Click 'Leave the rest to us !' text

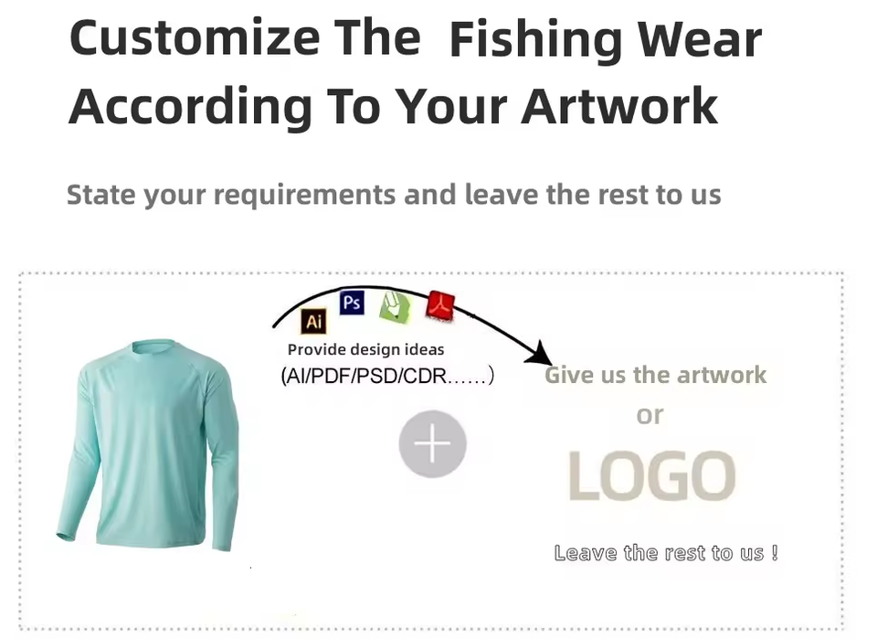coord(666,553)
